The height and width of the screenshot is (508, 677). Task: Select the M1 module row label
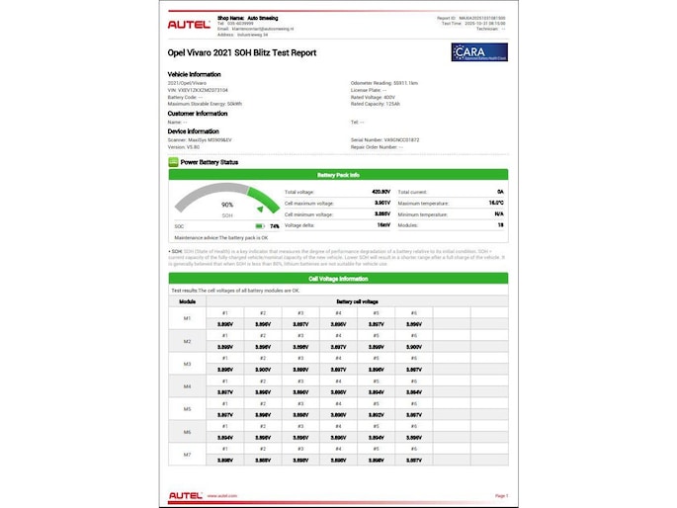point(187,318)
